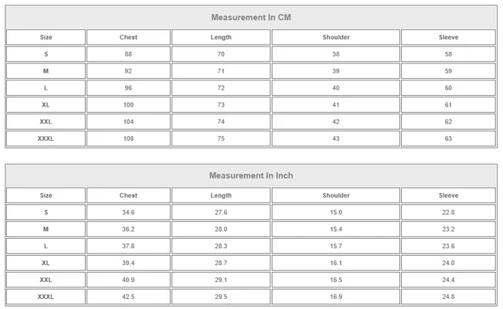Click the sleeve value 63 cell
The width and height of the screenshot is (503, 309).
(448, 139)
